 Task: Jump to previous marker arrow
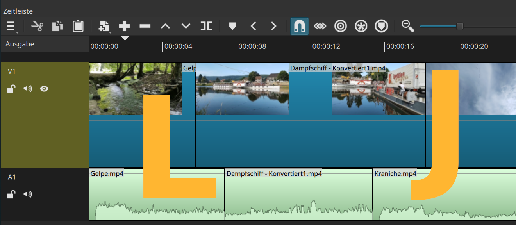pos(254,26)
